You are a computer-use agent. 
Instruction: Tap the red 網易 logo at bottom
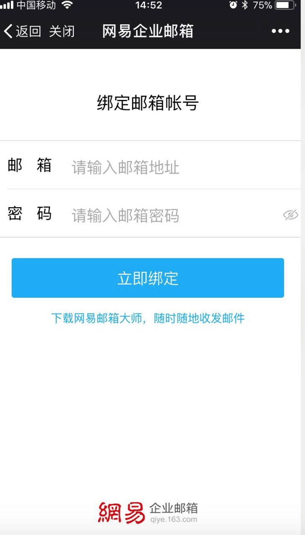[121, 513]
